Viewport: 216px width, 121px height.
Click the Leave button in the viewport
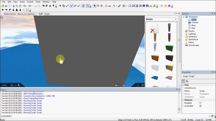point(4,85)
